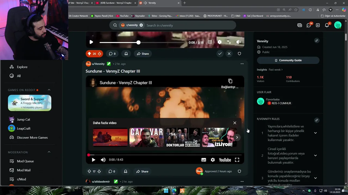The height and width of the screenshot is (195, 348).
Task: Show next suggested videos arrow
Action: click(x=237, y=137)
